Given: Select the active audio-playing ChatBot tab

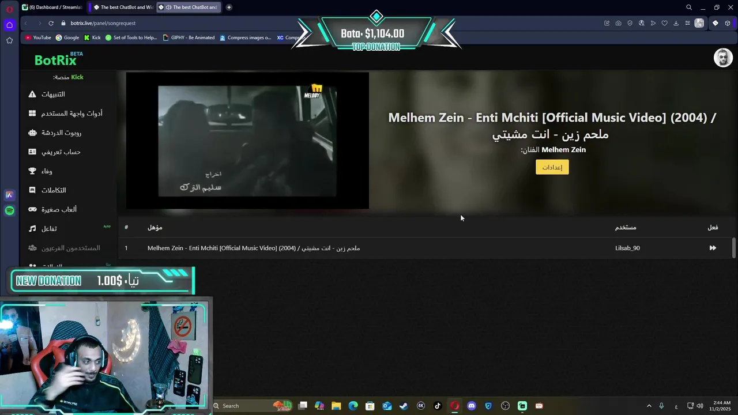Looking at the screenshot, I should pos(187,7).
